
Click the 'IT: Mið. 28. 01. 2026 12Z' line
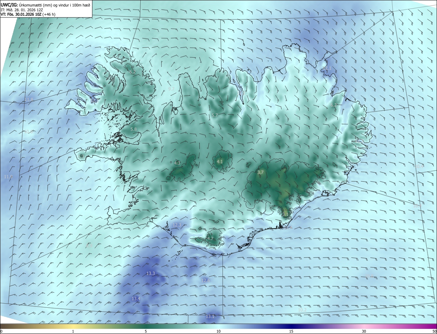tap(22, 10)
